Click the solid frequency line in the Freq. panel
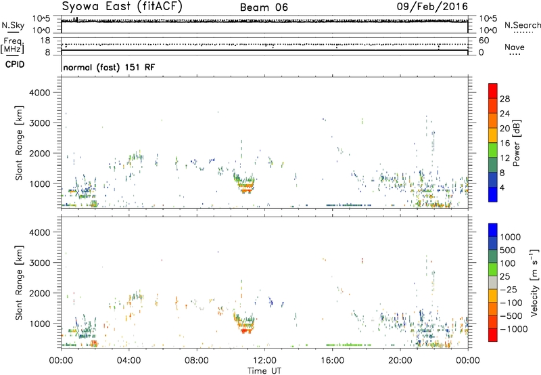This screenshot has height=375, width=541. 264,50
